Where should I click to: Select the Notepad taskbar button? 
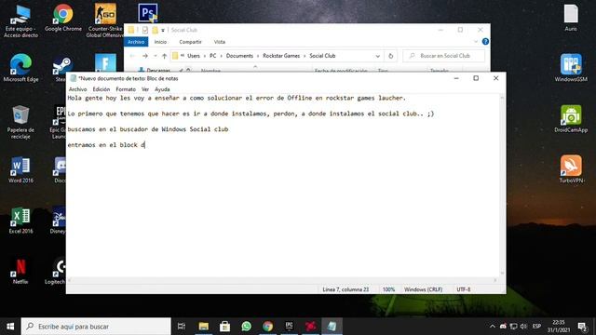[x=332, y=327]
